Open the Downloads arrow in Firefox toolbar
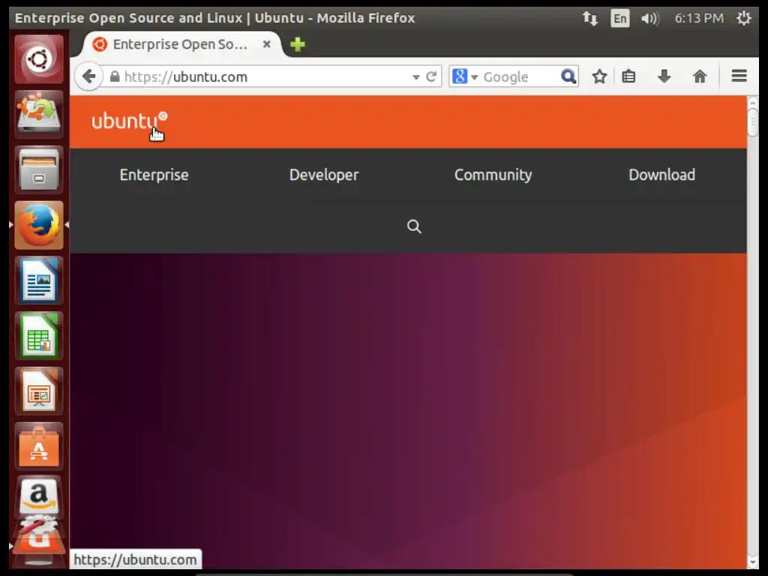The width and height of the screenshot is (768, 576). point(664,76)
